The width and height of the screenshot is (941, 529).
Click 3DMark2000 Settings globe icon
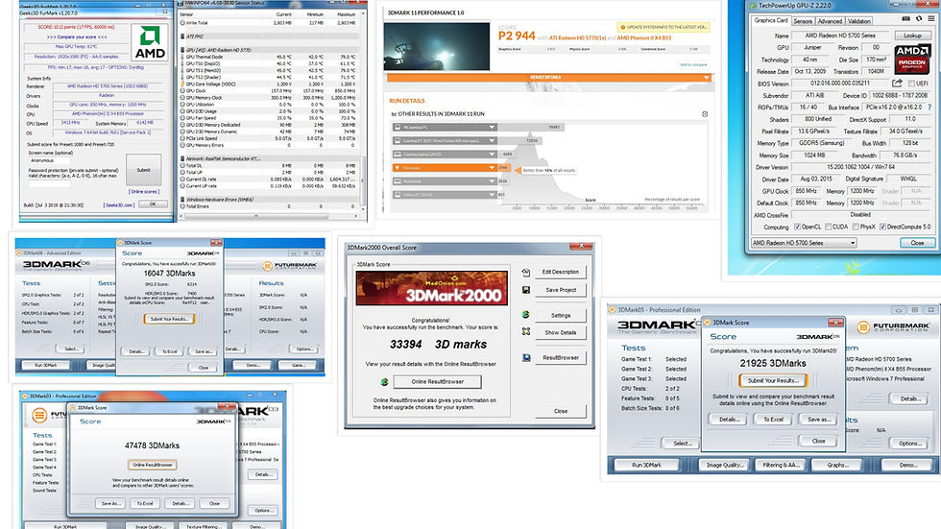point(526,314)
